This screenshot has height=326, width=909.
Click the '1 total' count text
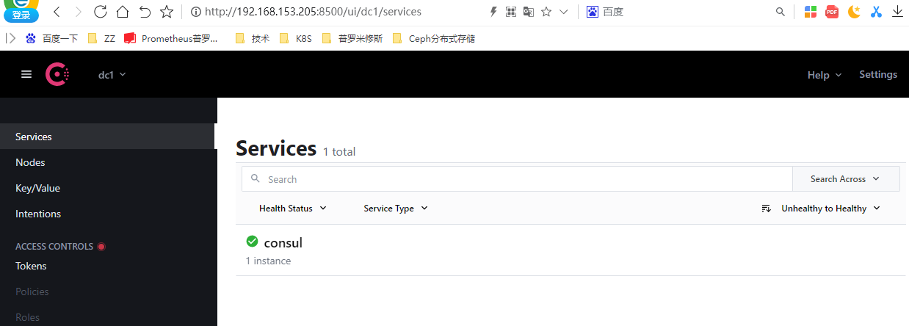(339, 152)
